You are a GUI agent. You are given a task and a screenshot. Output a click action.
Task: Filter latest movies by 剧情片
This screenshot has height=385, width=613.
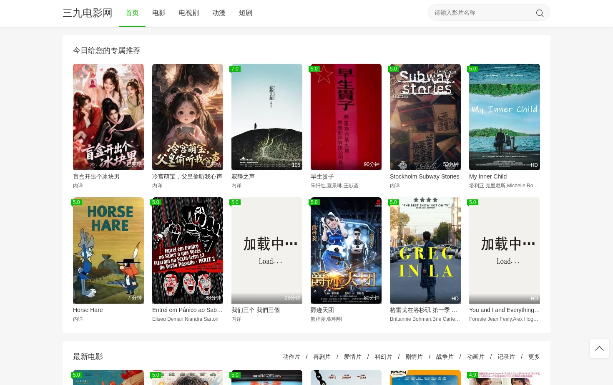(x=414, y=357)
